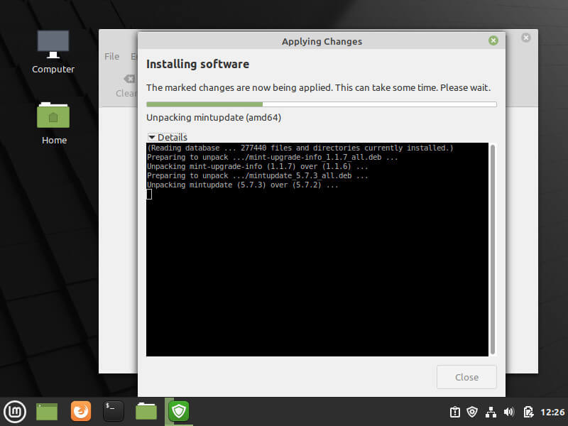The width and height of the screenshot is (568, 426).
Task: Open the network connections tray icon
Action: (x=491, y=412)
